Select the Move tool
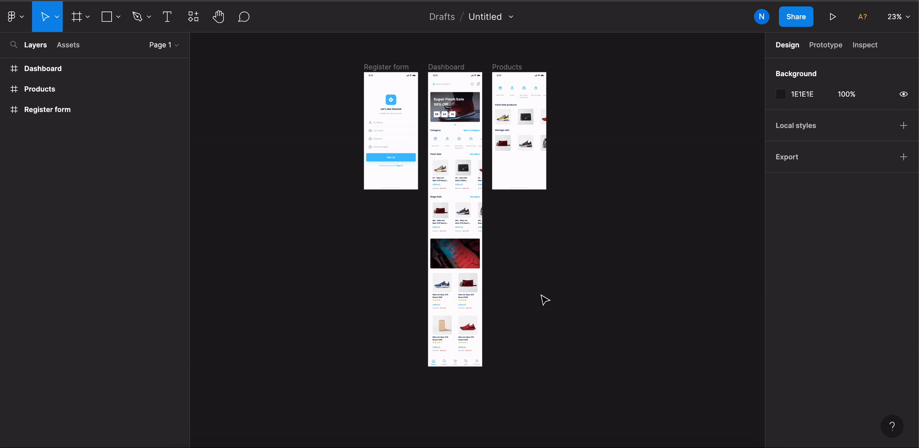919x448 pixels. (45, 17)
